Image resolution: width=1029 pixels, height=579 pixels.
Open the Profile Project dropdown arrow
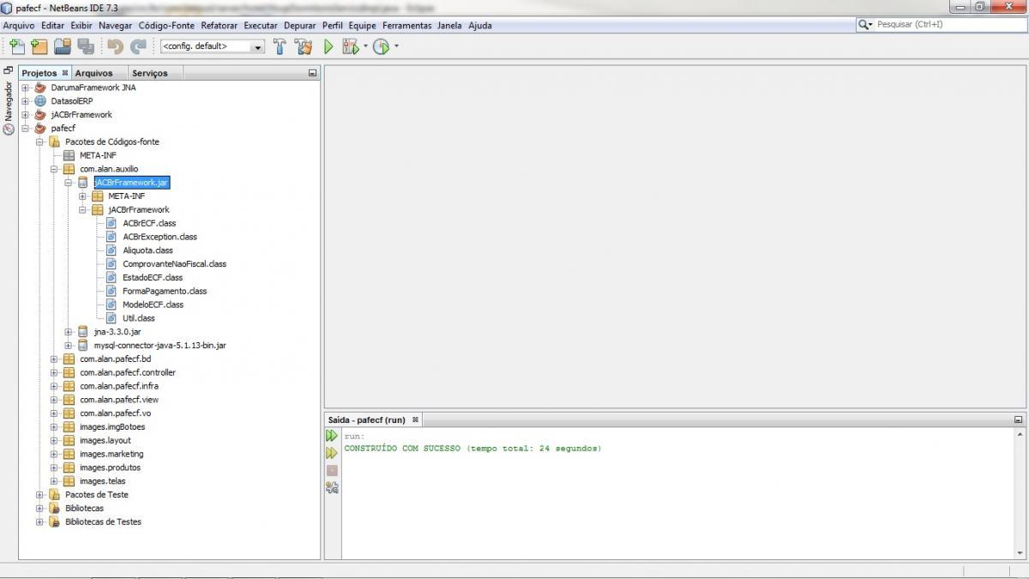point(396,46)
